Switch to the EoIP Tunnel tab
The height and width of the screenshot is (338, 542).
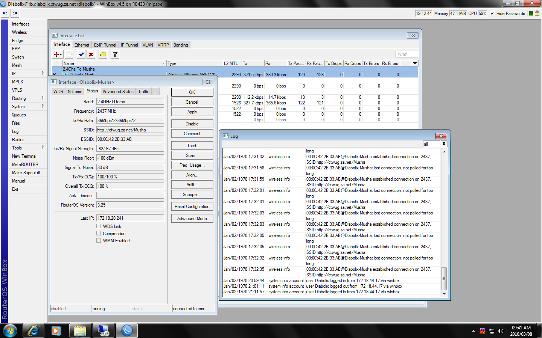tap(105, 45)
